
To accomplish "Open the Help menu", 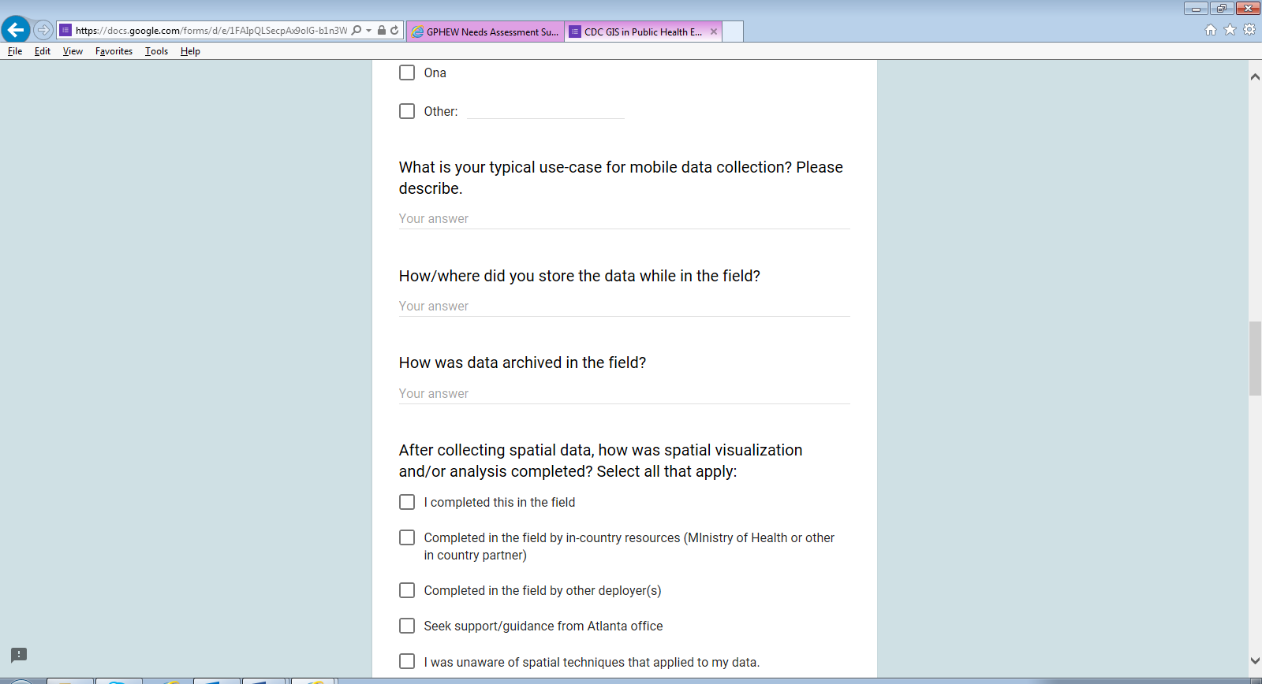I will click(190, 51).
